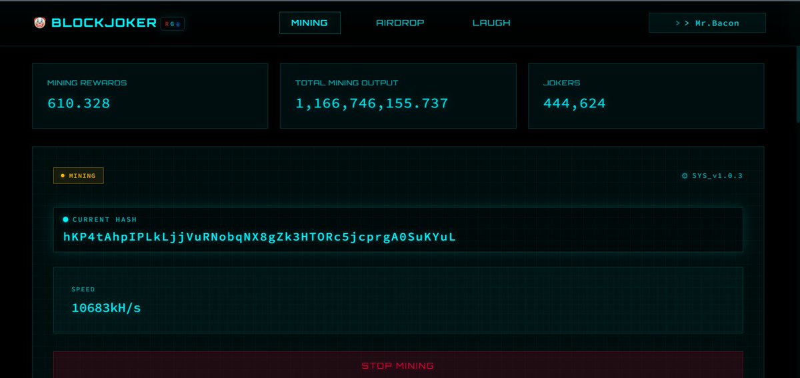This screenshot has height=378, width=800.
Task: Click the Stop Mining button
Action: (x=398, y=365)
